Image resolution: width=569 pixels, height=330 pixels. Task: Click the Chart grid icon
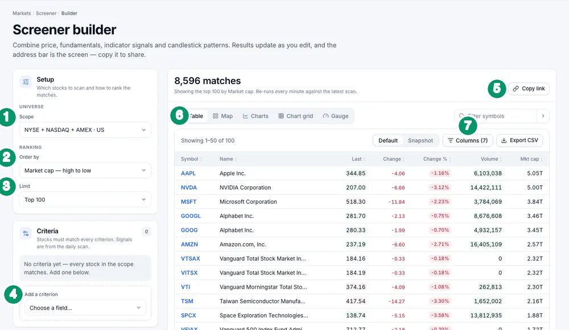click(x=281, y=116)
